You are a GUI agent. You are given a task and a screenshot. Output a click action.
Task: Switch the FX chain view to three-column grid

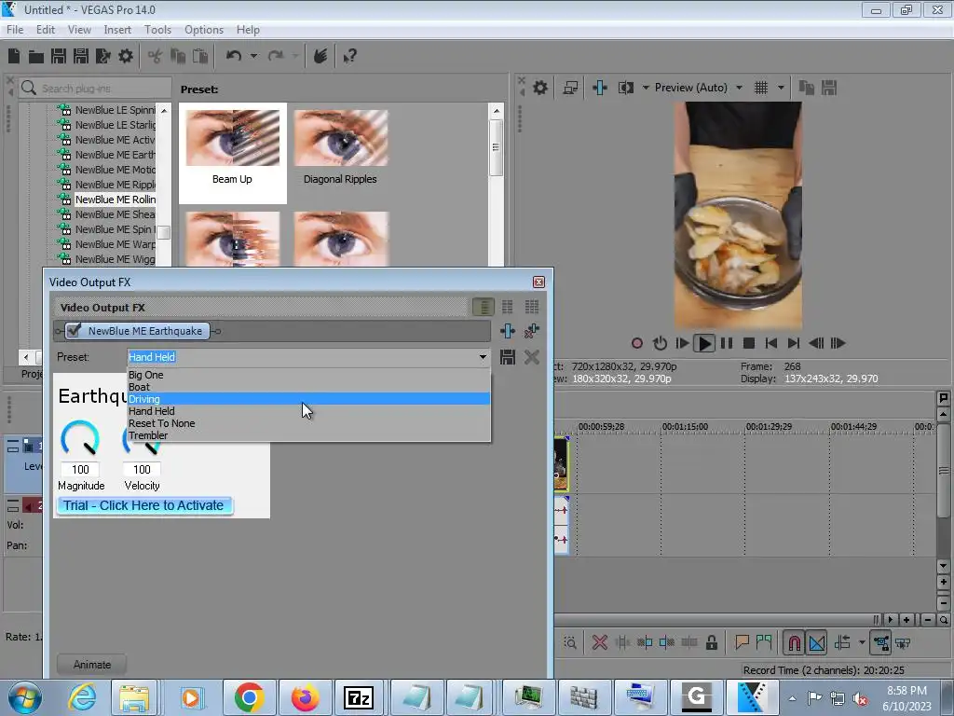(x=532, y=307)
